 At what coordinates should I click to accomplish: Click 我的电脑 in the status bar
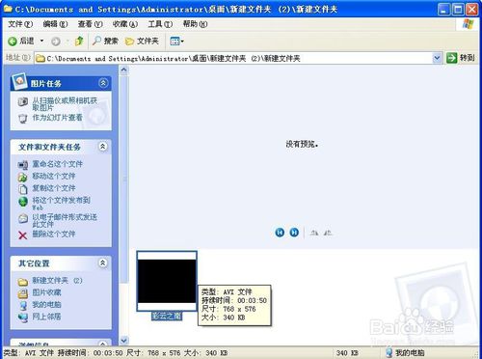(x=405, y=352)
